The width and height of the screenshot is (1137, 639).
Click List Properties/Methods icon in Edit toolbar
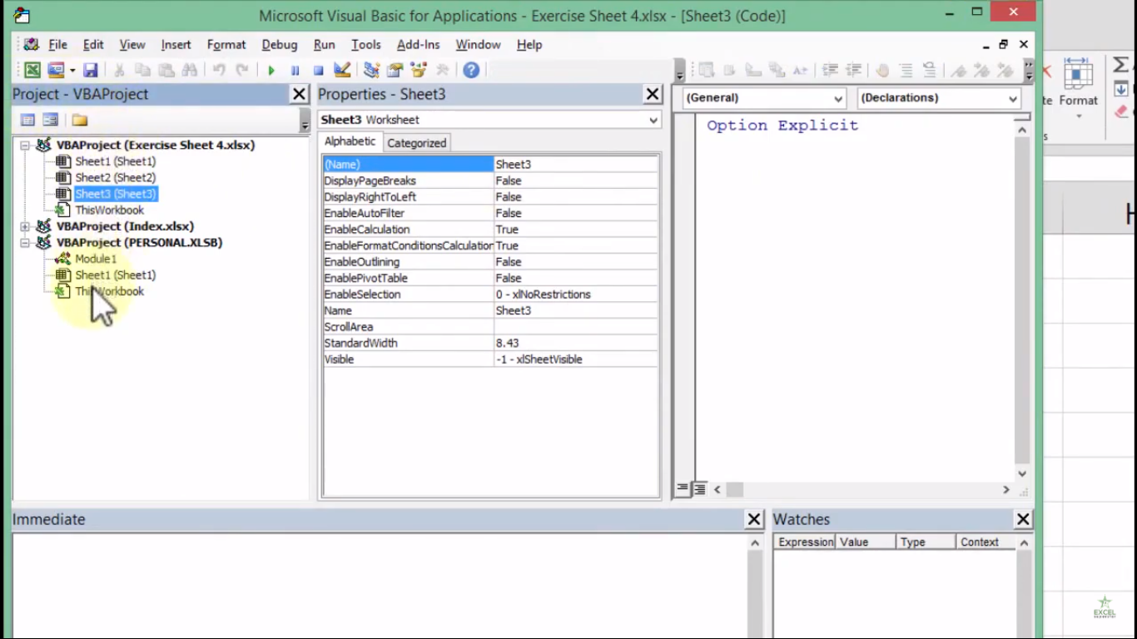click(x=706, y=71)
